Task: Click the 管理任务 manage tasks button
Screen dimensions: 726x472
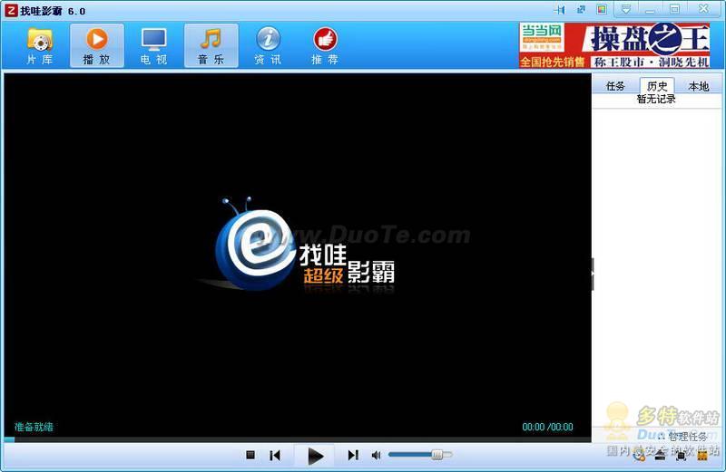Action: coord(683,437)
